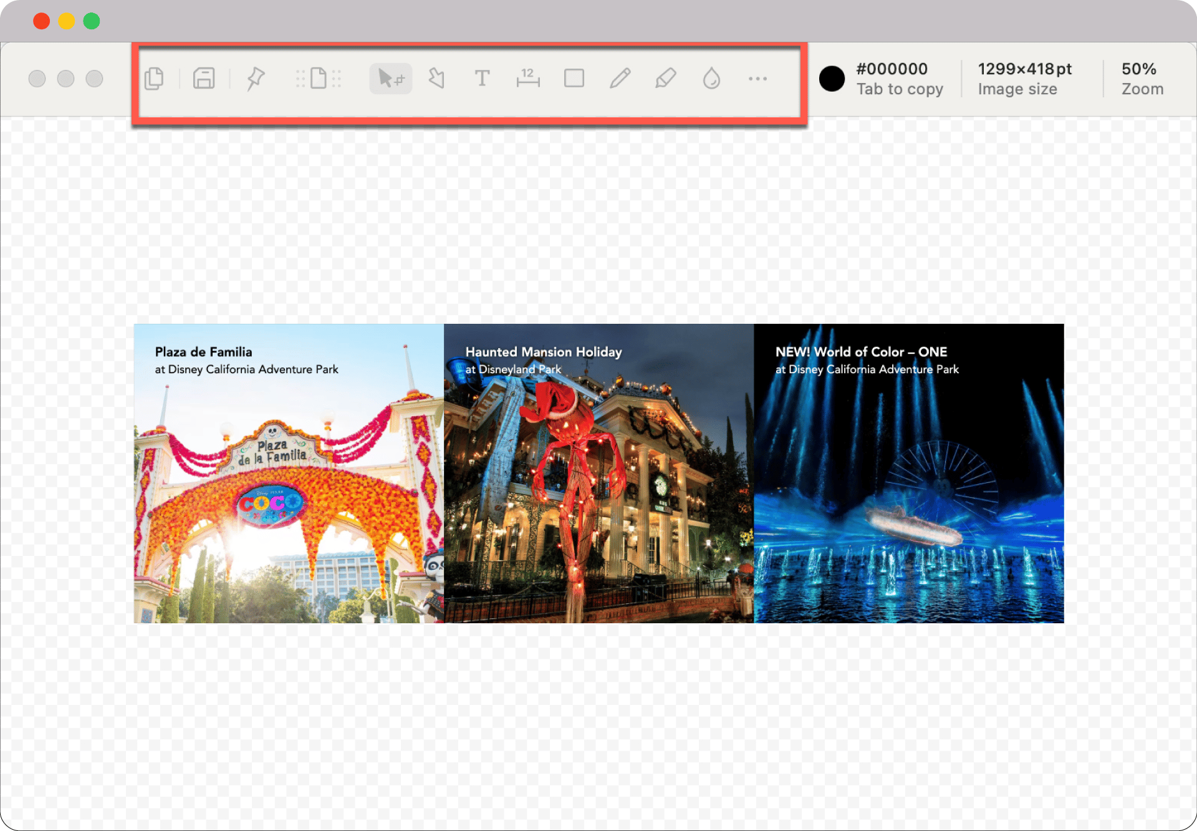Viewport: 1197px width, 831px height.
Task: Select the blur droplet tool
Action: (711, 79)
